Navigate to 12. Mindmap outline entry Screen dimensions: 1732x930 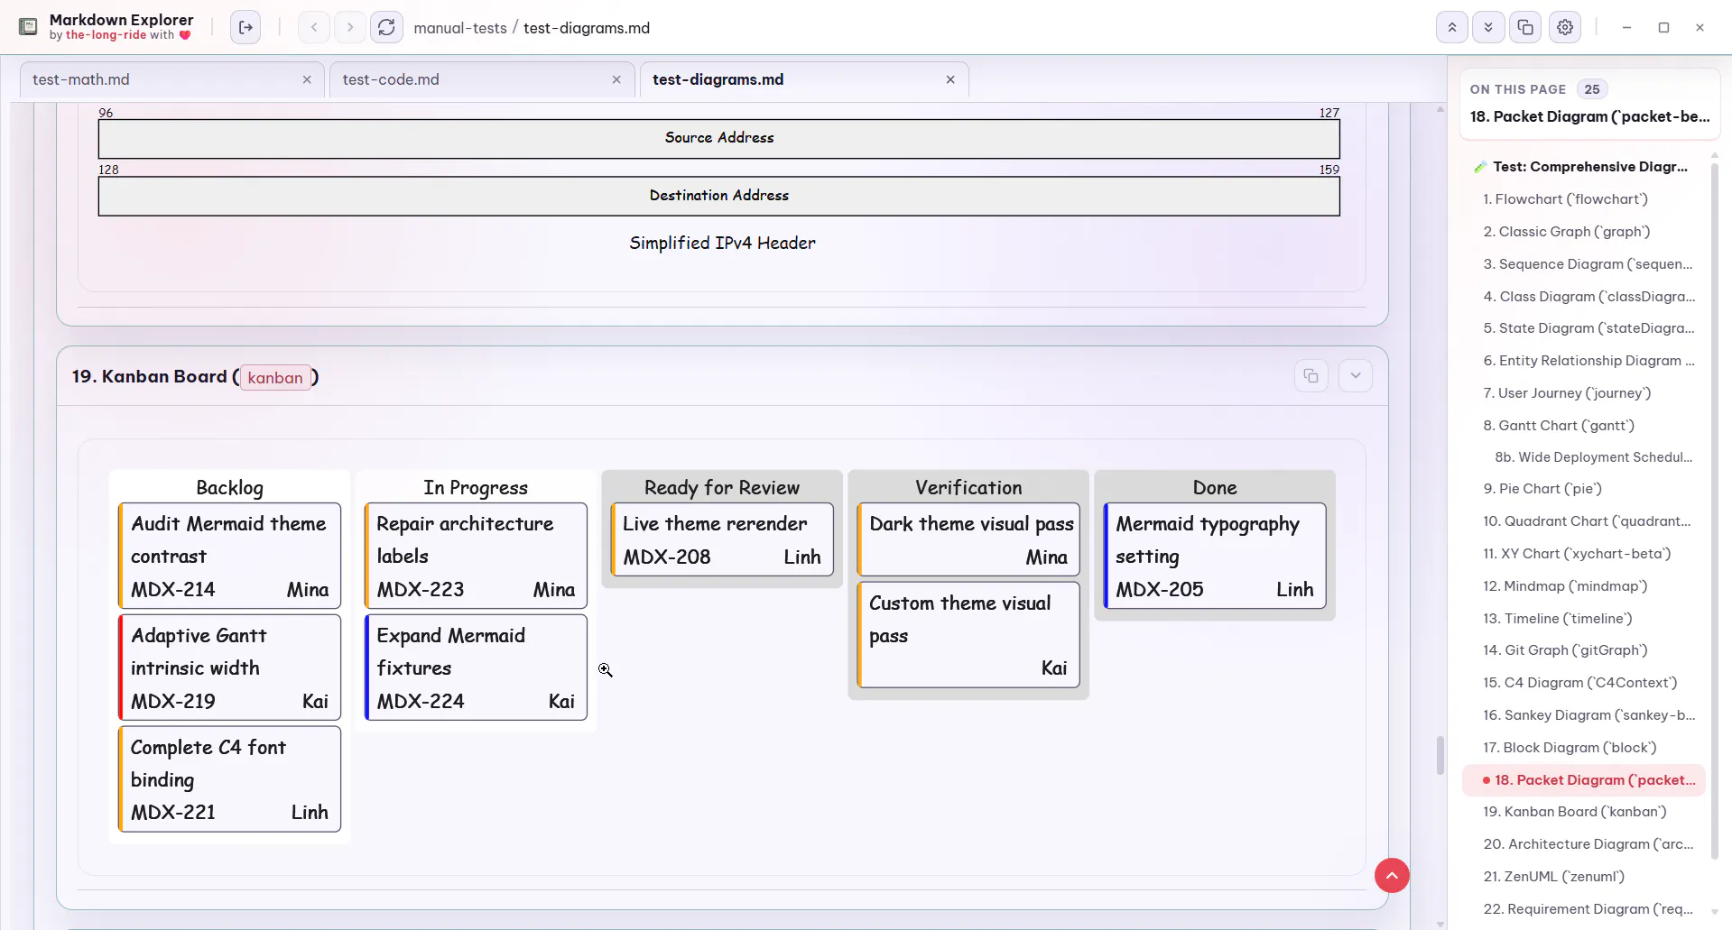[1565, 586]
